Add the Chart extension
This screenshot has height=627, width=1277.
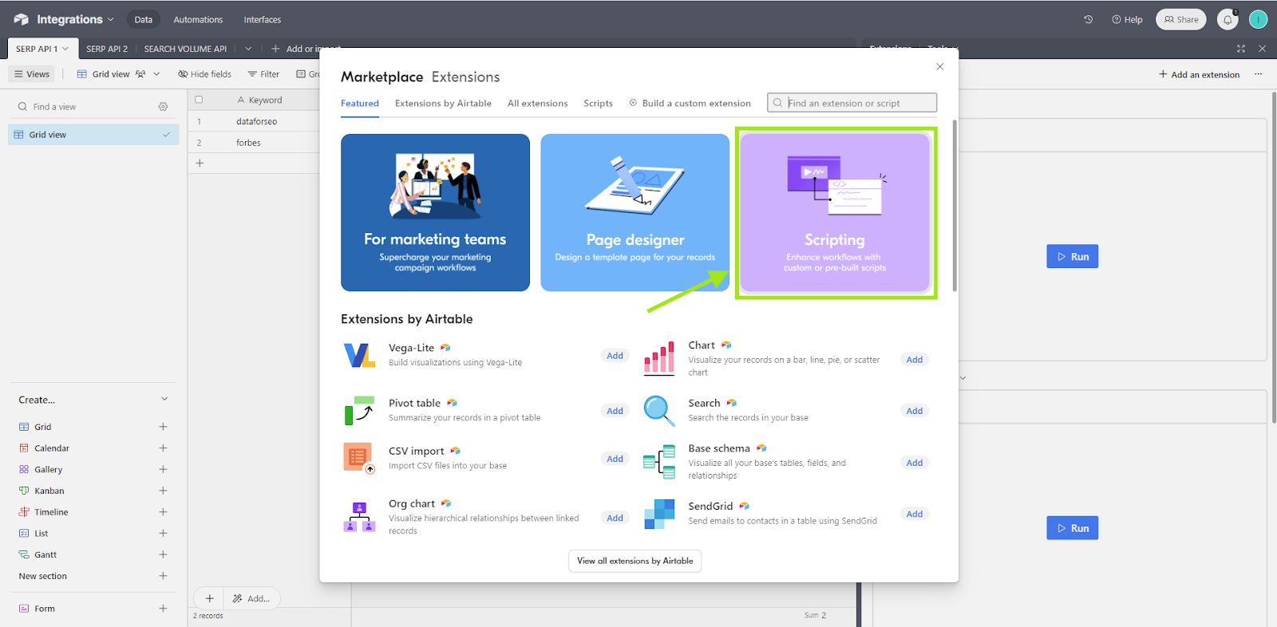915,360
